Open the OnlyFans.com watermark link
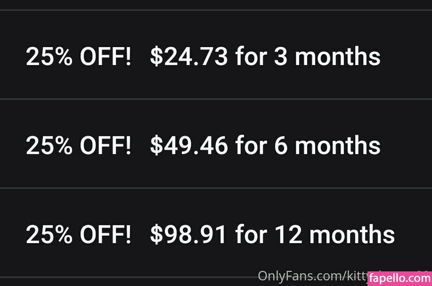Viewport: 432px width, 286px height. pyautogui.click(x=311, y=276)
